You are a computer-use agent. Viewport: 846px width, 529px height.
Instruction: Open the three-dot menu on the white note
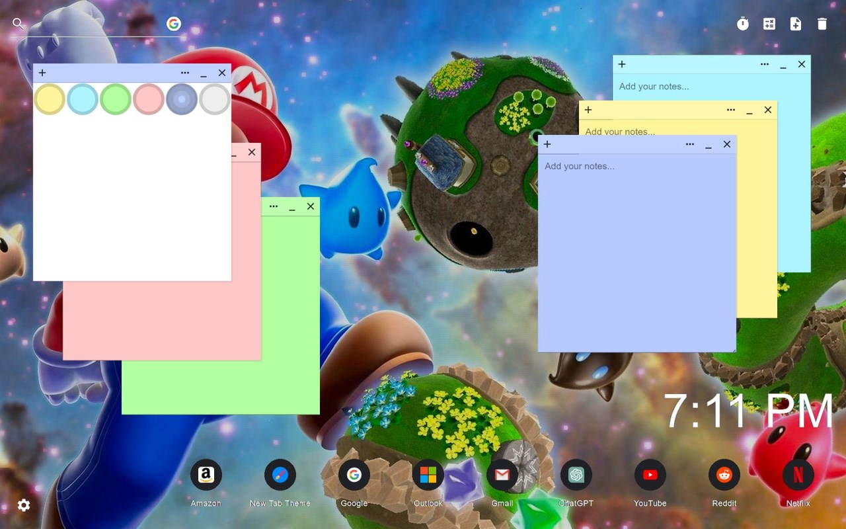coord(185,73)
